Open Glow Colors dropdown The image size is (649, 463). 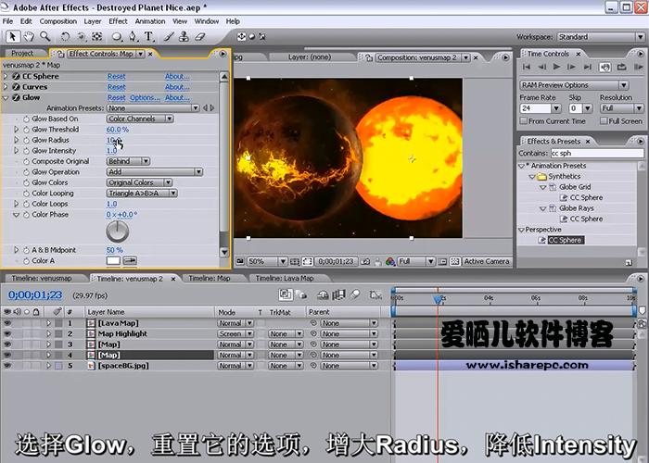tap(139, 182)
